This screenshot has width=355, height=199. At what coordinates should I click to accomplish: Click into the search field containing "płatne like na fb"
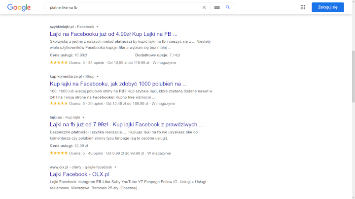click(123, 7)
